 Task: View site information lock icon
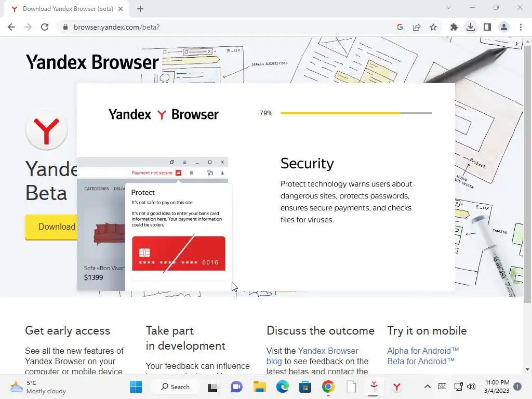pos(65,27)
